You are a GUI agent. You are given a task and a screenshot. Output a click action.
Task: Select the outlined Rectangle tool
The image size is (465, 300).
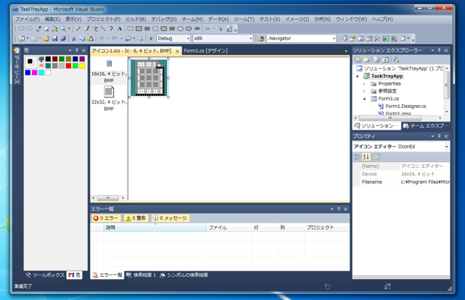(130, 28)
